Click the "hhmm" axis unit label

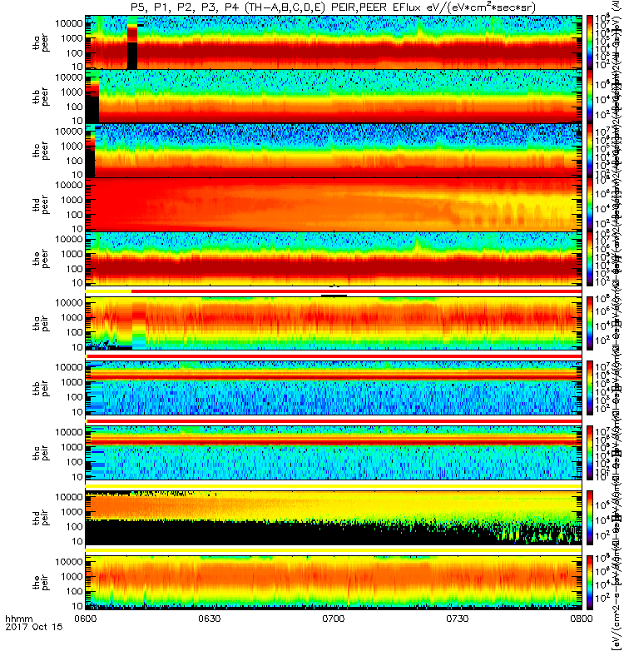coord(18,619)
